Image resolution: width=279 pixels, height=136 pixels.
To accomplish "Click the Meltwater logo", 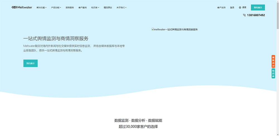I will pos(22,8).
